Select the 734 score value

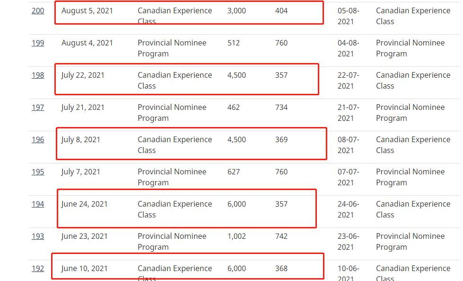pos(281,107)
